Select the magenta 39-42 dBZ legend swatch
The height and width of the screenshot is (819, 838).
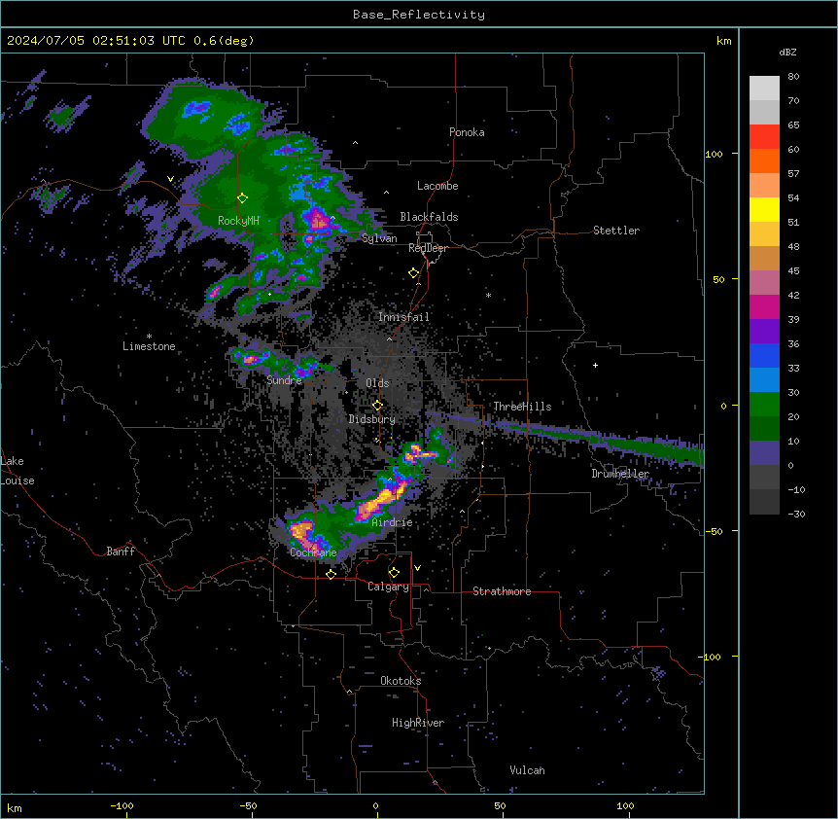[x=764, y=306]
